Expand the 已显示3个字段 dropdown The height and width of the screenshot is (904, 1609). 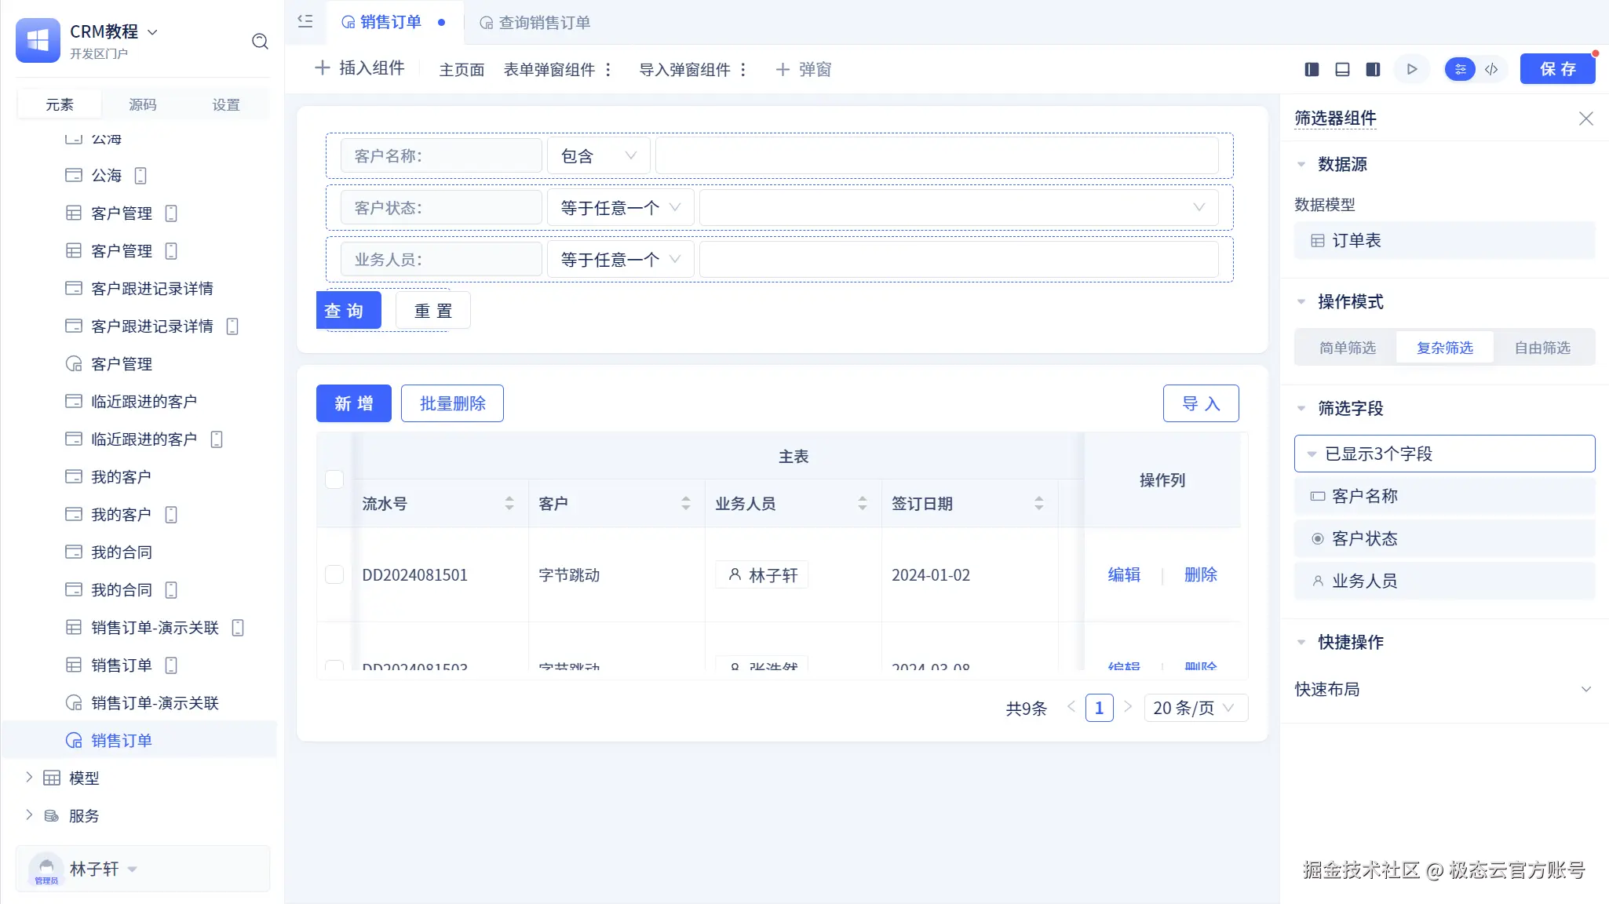coord(1444,454)
